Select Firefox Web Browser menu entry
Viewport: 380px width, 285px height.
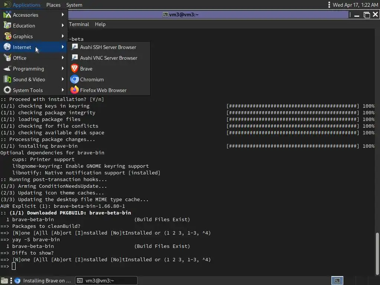pos(109,90)
